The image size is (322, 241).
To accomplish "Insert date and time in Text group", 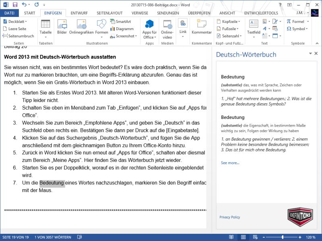I will tap(275, 29).
